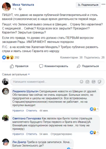Image resolution: width=106 pixels, height=149 pixels.
Task: Open reactions on Людмила Шульгач's comment
Action: (x=94, y=109)
